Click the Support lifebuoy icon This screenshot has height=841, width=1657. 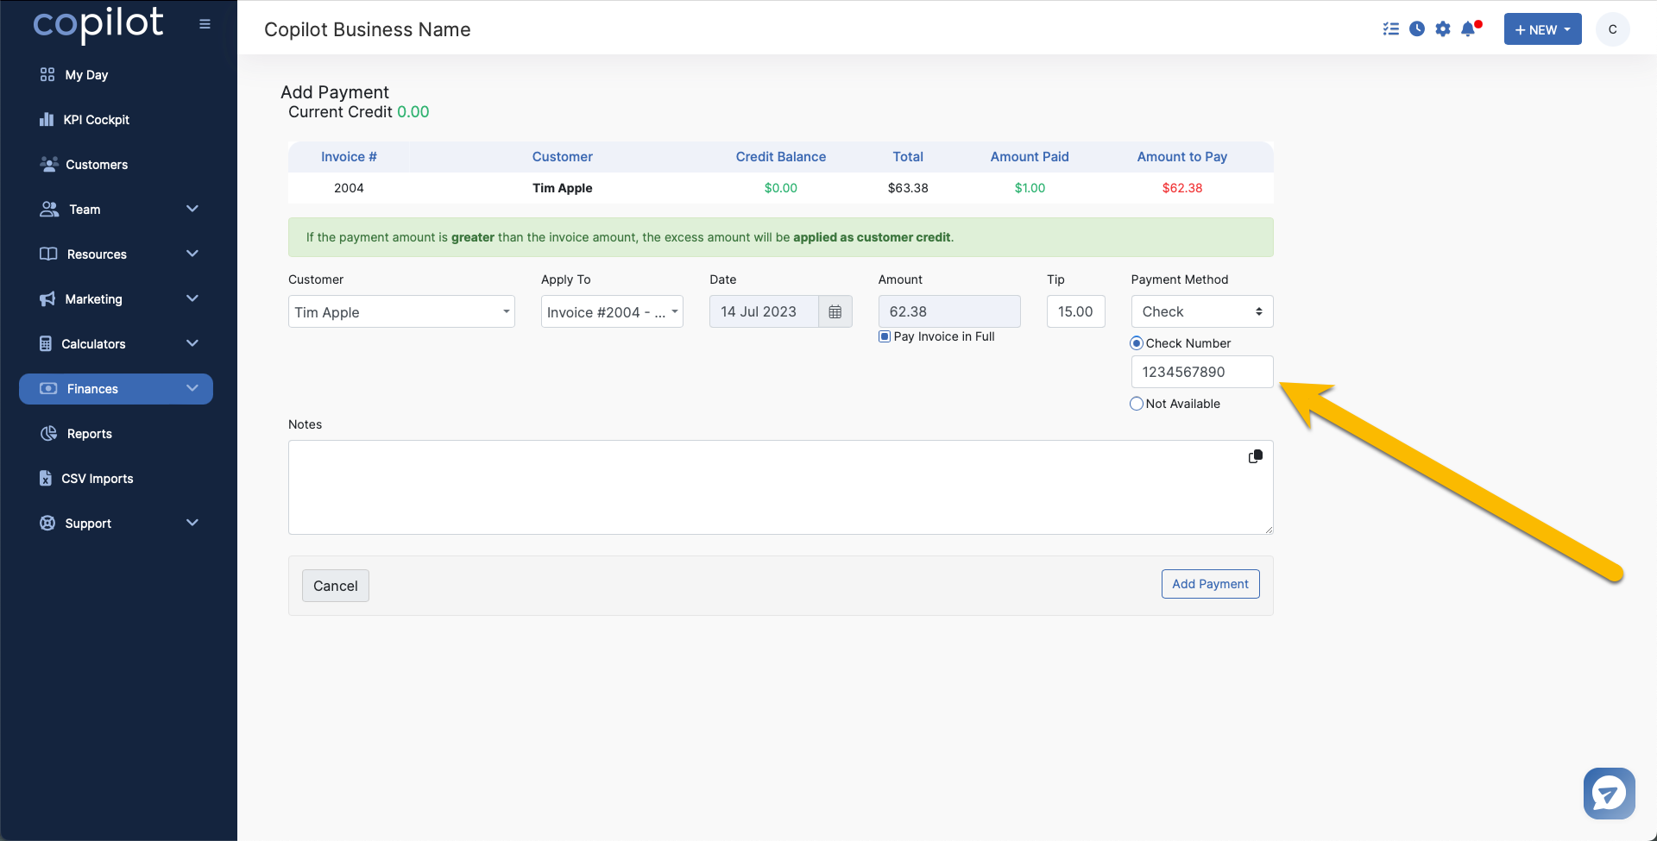(x=47, y=524)
